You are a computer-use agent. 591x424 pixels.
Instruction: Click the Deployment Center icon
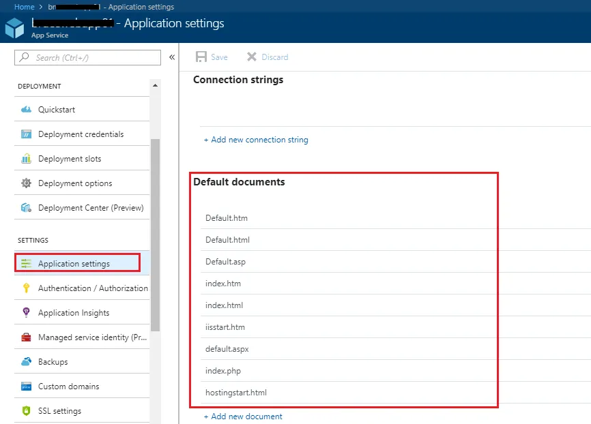click(x=26, y=207)
